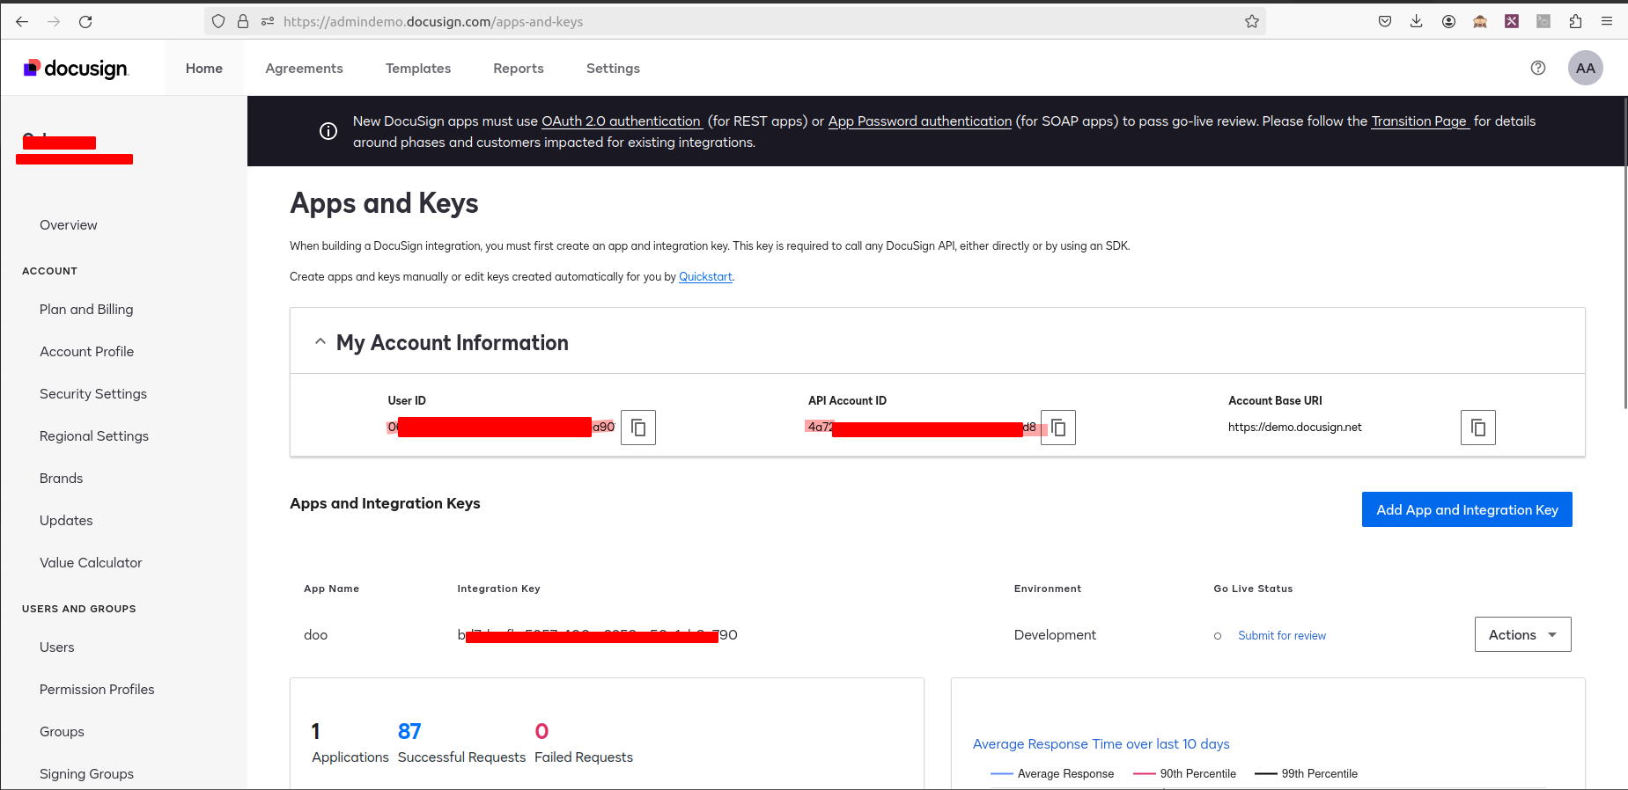
Task: Click the Apps and Keys heading
Action: pyautogui.click(x=384, y=203)
